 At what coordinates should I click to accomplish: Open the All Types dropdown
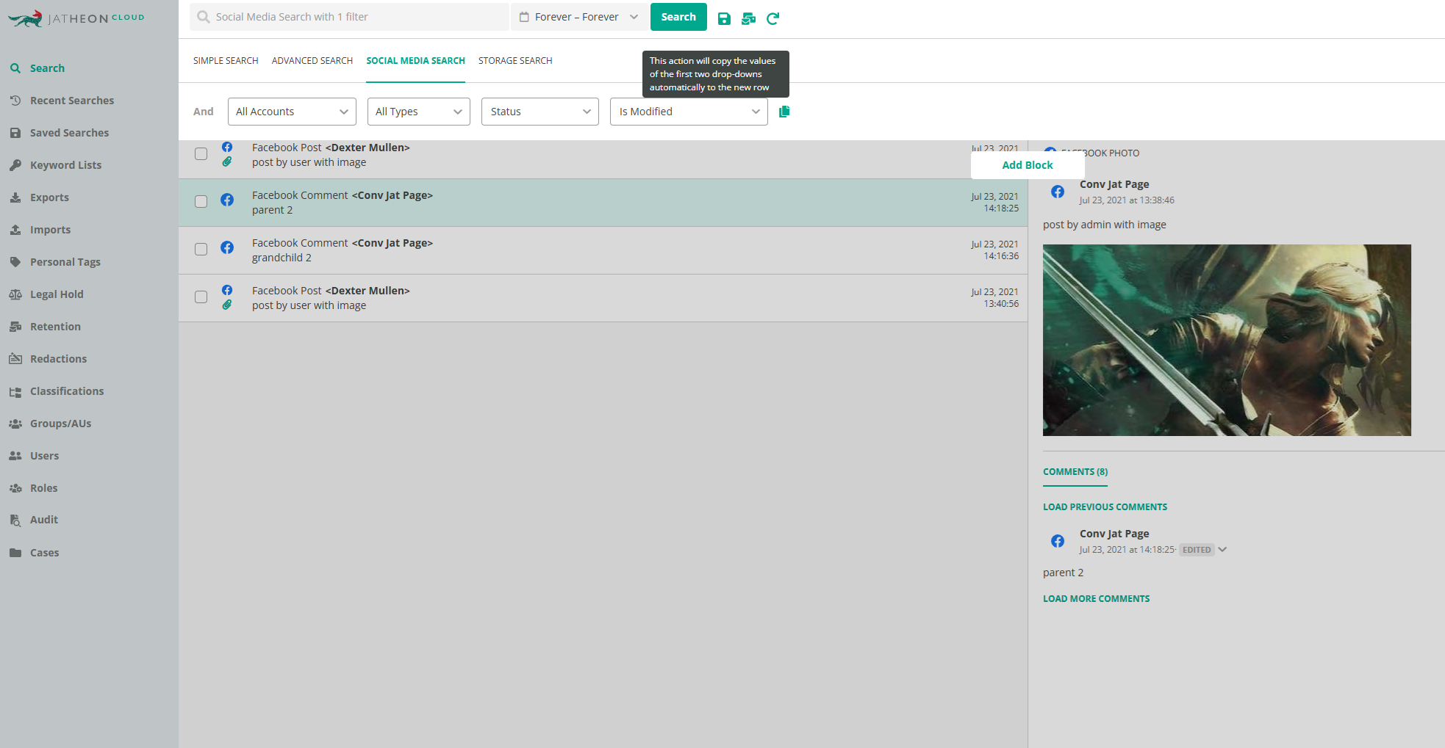pos(418,112)
